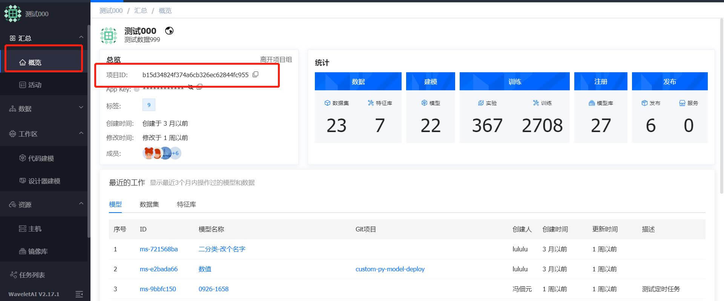724x301 pixels.
Task: Click the 发布 statistics header
Action: pyautogui.click(x=670, y=81)
